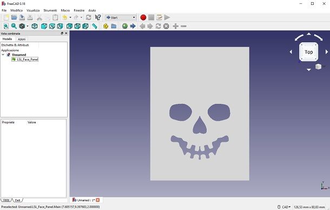Open a file using the folder icon

(14, 17)
